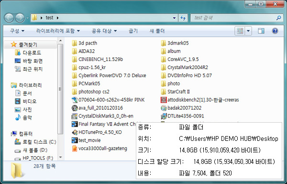
Task: Open the 공유 대상 menu
Action: pyautogui.click(x=104, y=31)
